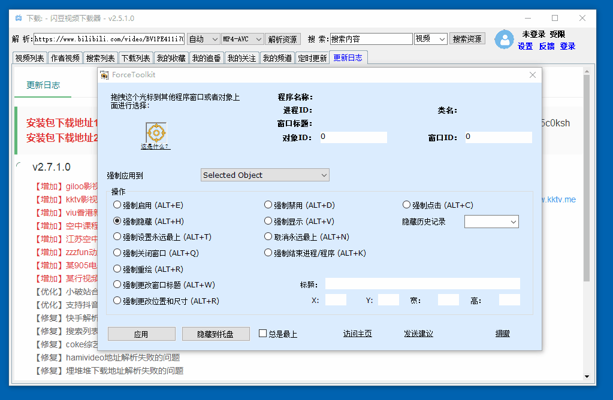Expand the 隐藏历史记录 dropdown

pyautogui.click(x=491, y=222)
